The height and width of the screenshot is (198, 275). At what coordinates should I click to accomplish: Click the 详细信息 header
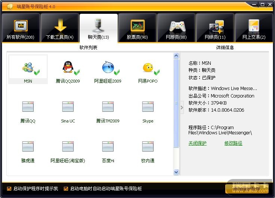tap(225, 48)
